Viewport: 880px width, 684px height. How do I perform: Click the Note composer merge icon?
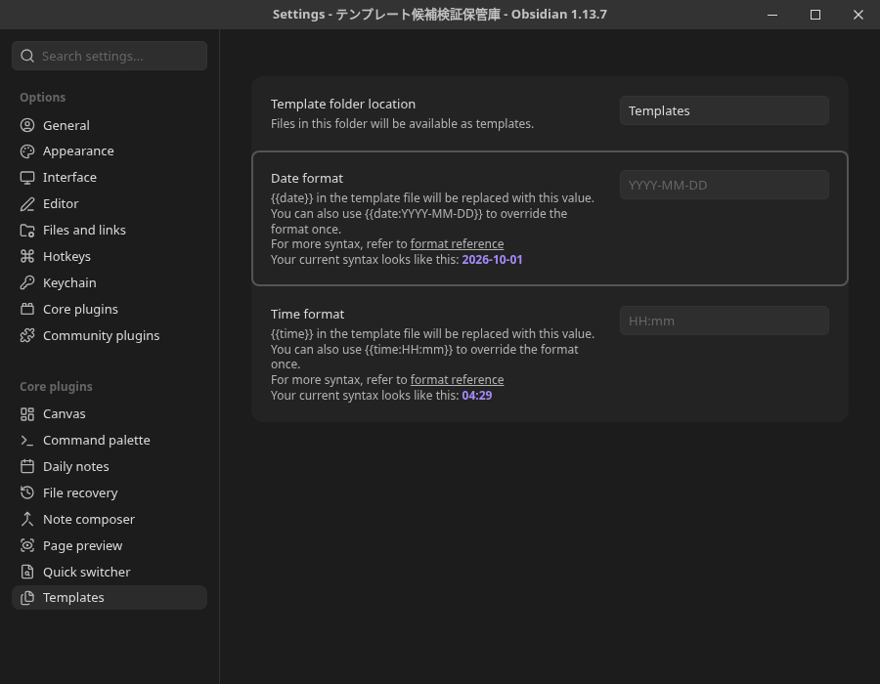click(27, 520)
